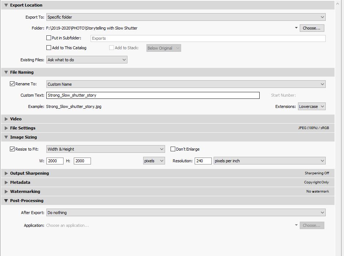The width and height of the screenshot is (344, 256).
Task: Expand the Output Sharpening section
Action: [6, 173]
